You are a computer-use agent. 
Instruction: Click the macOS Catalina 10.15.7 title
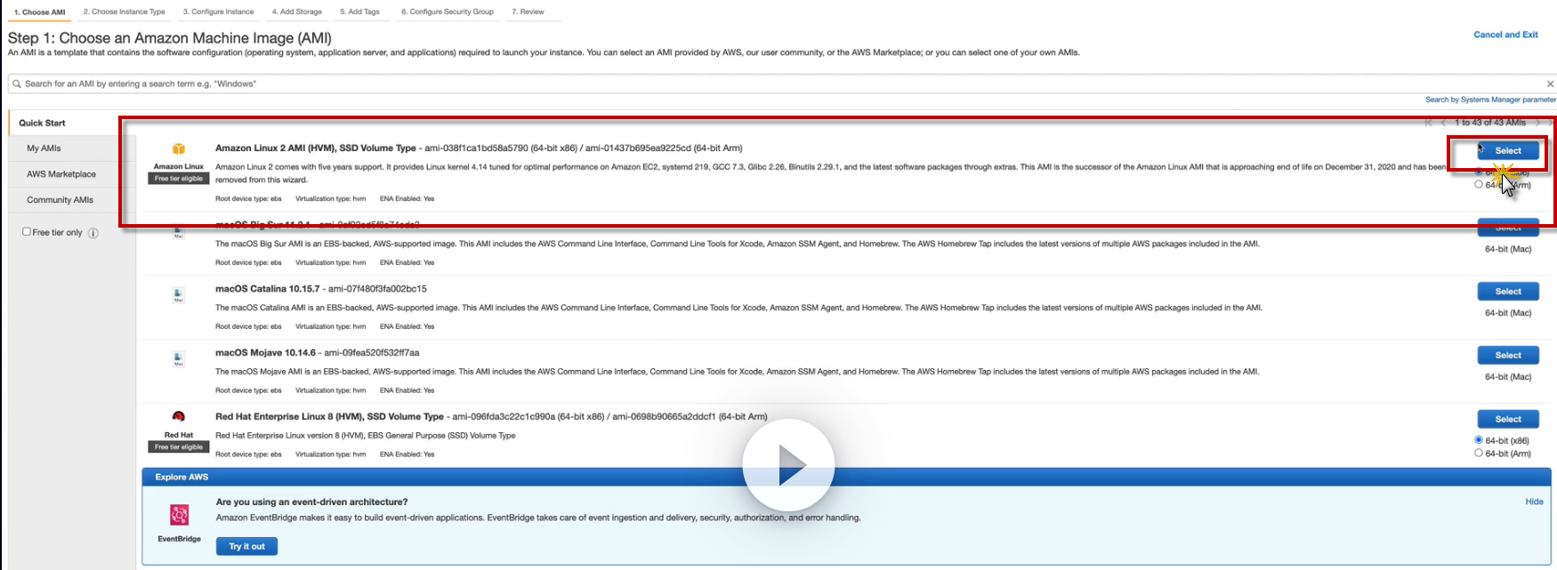[x=267, y=289]
